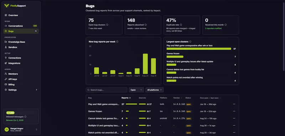Go to Conversations in sidebar
This screenshot has width=285, height=136.
pos(21,26)
